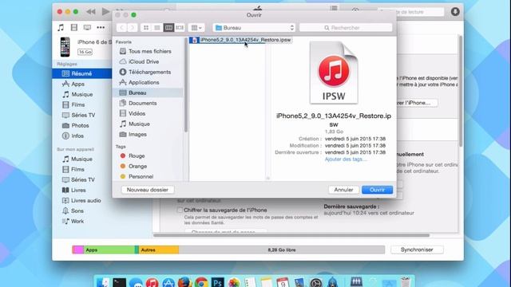Select iPhone5,2_9.0_13A4254v_Restore.ipsw in the file list
Screen dimensions: 511x287
tap(240, 40)
